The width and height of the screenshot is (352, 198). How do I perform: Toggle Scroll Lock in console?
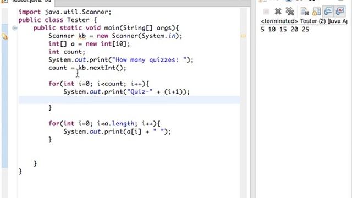(316, 12)
